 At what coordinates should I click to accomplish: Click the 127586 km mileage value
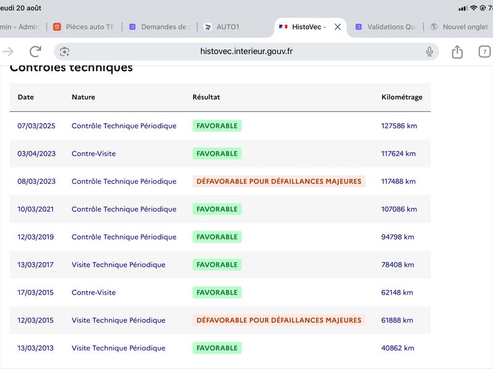(399, 126)
